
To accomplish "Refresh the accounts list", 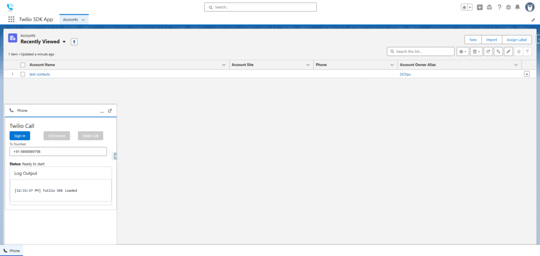I will (x=488, y=52).
